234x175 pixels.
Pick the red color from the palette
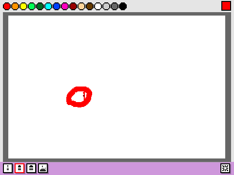tap(7, 6)
